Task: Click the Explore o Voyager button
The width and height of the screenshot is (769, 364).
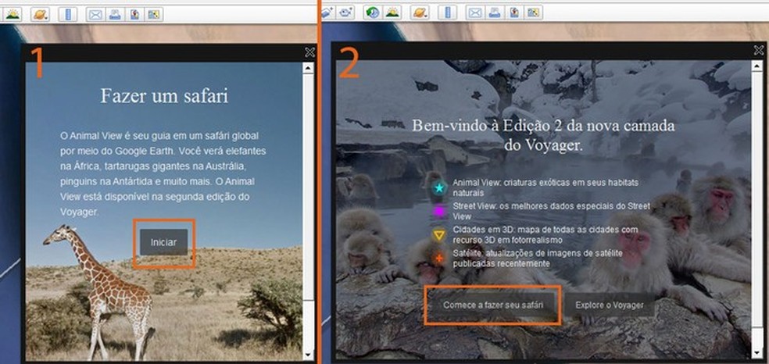Action: (609, 305)
